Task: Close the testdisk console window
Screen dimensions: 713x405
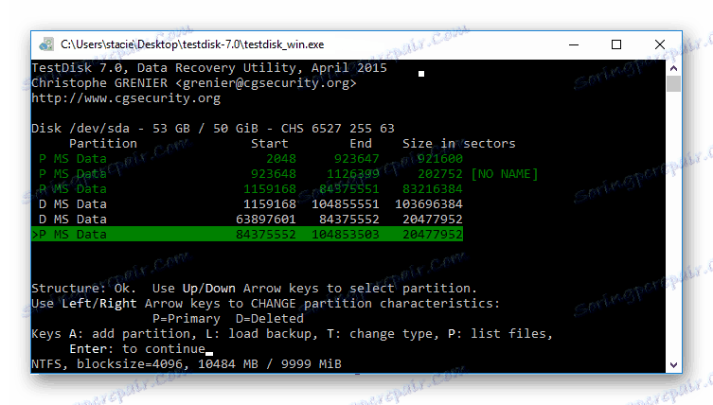Action: pyautogui.click(x=659, y=44)
